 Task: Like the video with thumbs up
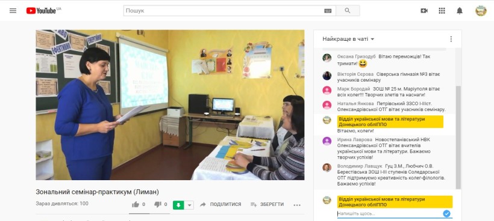pyautogui.click(x=136, y=205)
